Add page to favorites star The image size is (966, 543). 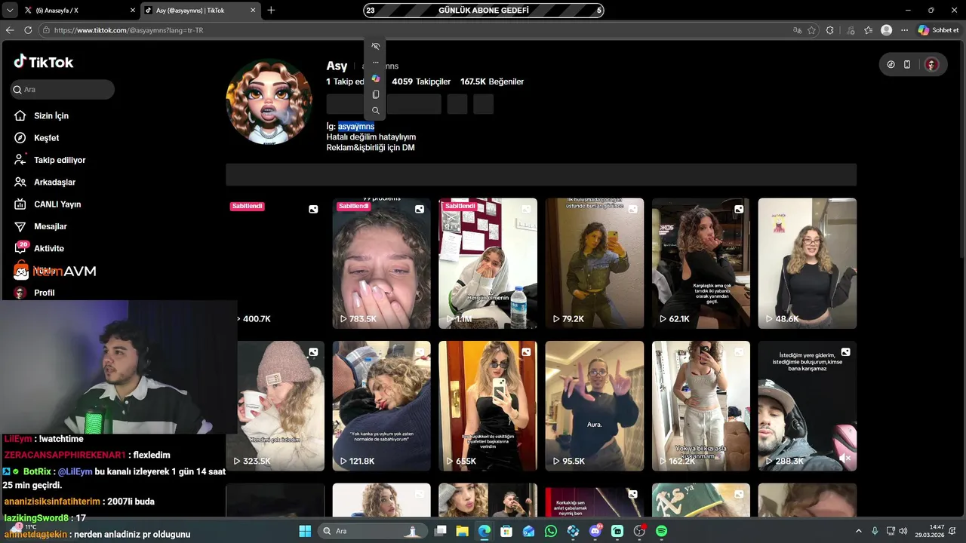[x=812, y=30]
